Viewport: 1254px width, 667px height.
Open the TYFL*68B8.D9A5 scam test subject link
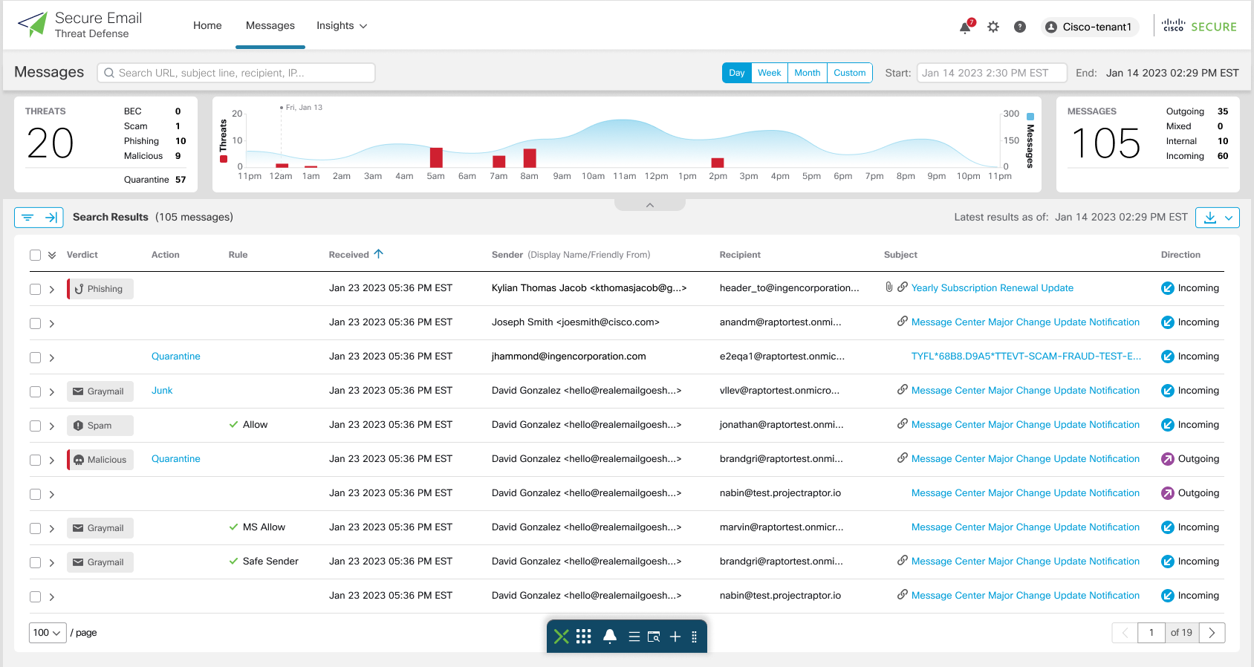click(1026, 356)
